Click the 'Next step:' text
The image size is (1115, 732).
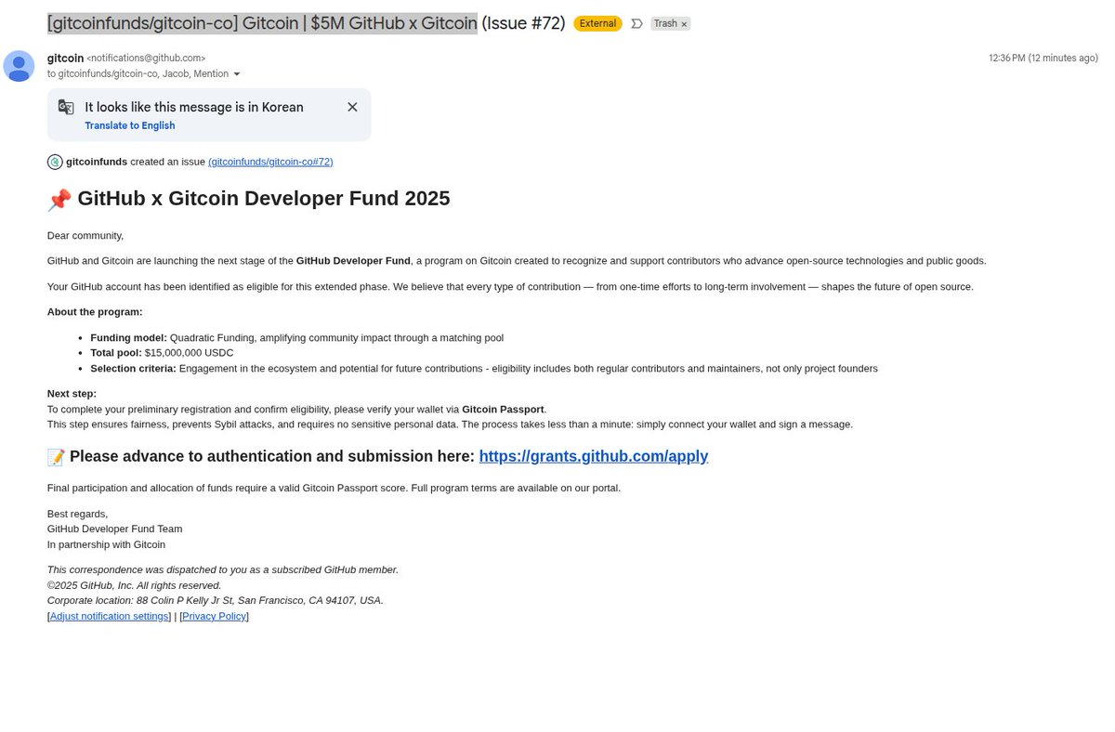click(x=72, y=394)
